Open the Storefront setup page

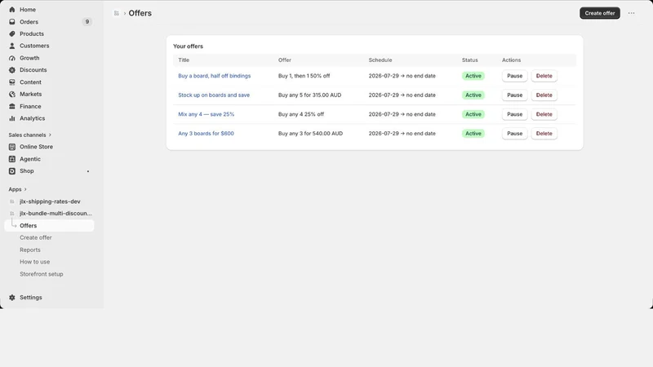42,274
